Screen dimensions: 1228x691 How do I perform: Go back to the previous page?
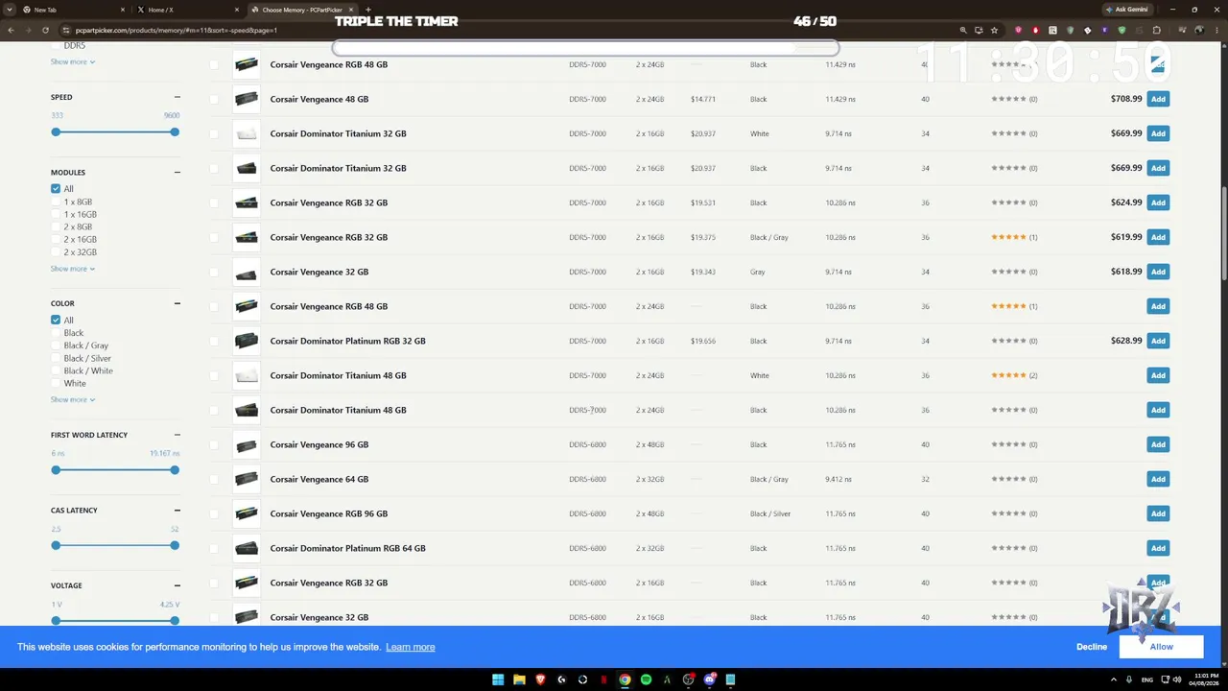pyautogui.click(x=12, y=30)
